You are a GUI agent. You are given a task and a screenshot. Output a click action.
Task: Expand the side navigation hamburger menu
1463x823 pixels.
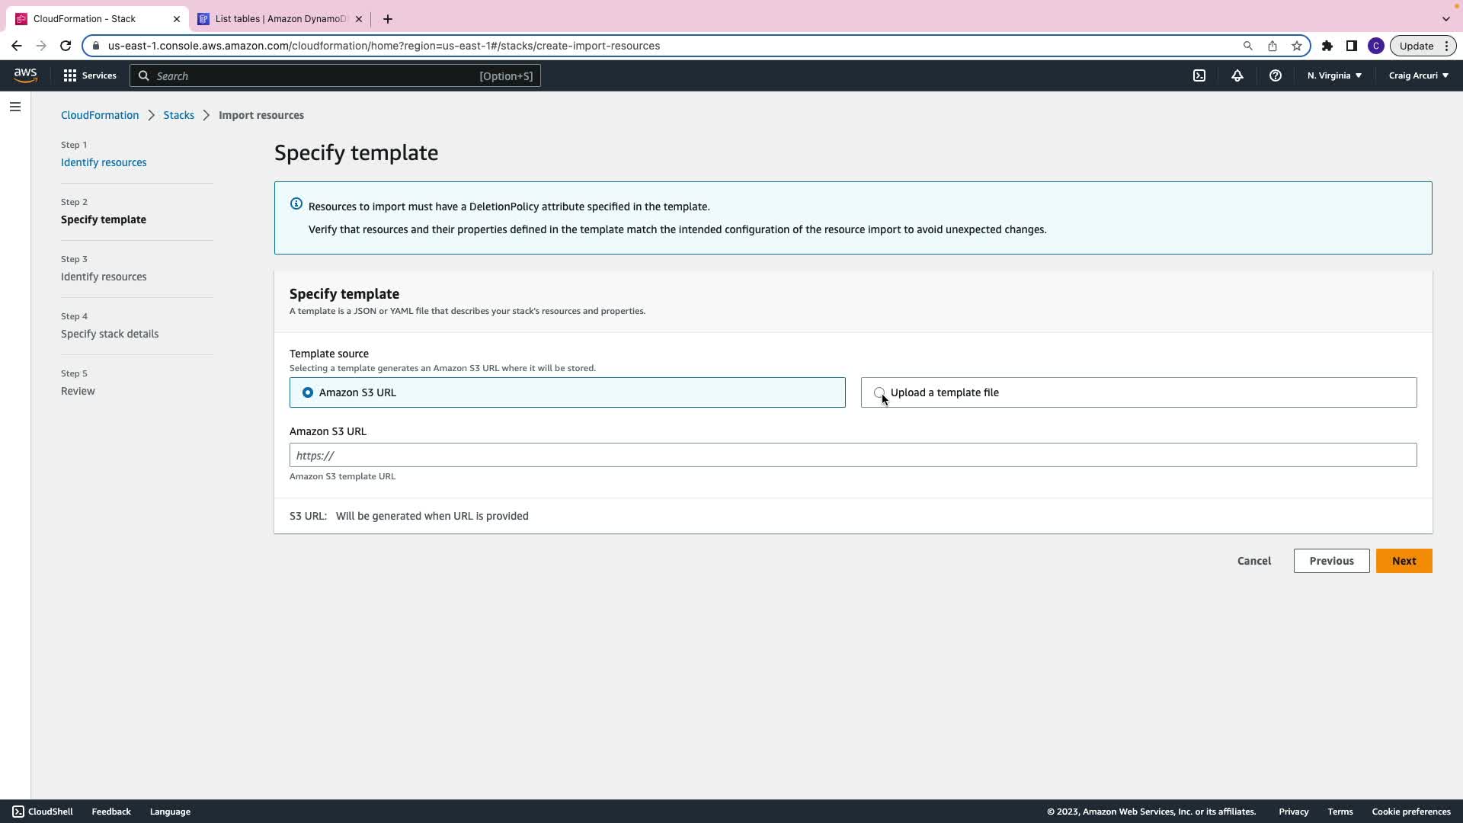pos(15,107)
